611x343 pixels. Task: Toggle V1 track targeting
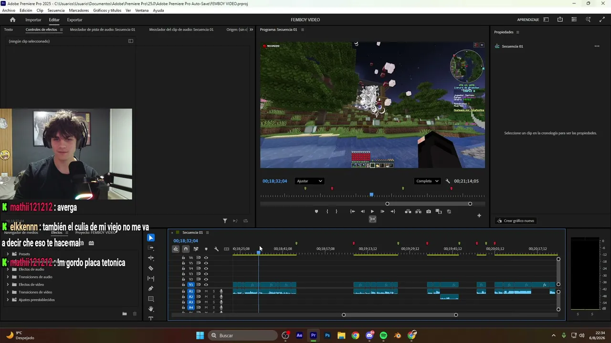(x=191, y=285)
